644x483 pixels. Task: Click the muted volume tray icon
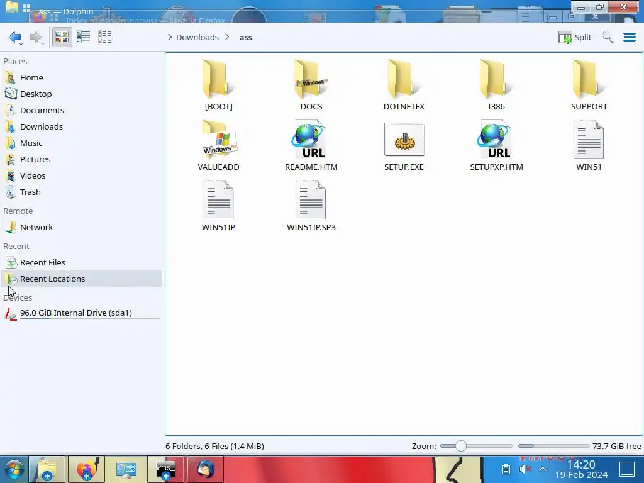525,469
